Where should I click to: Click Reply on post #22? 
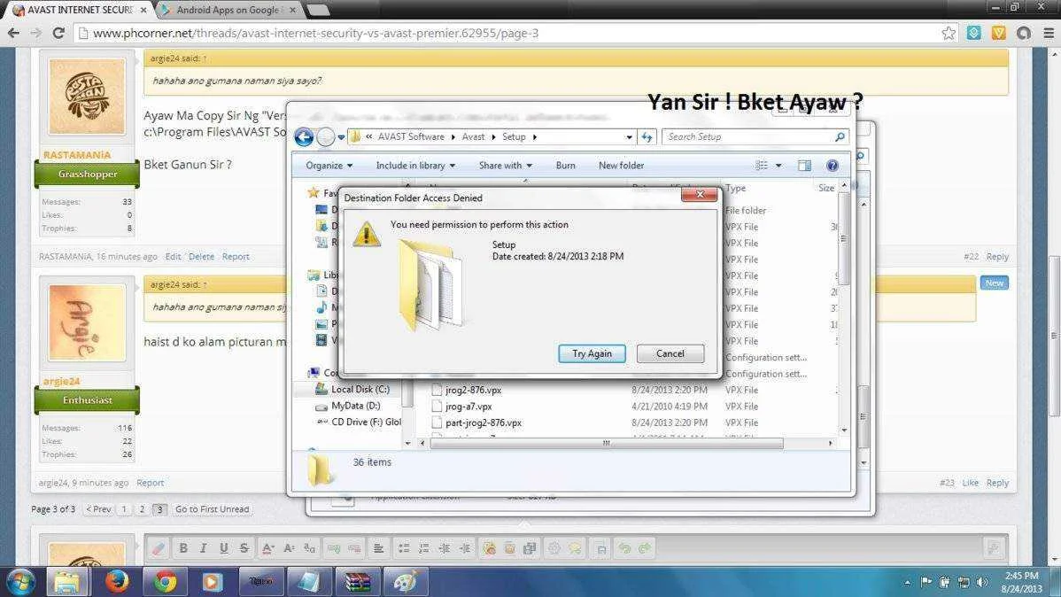coord(996,257)
